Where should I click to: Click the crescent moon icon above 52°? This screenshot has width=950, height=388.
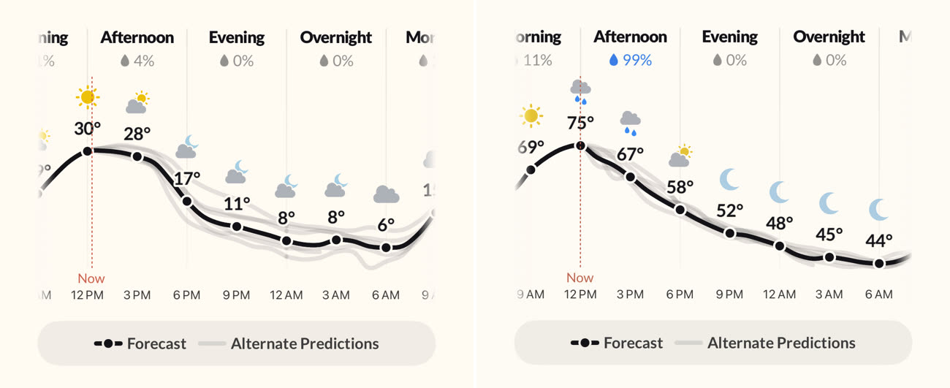click(x=729, y=179)
